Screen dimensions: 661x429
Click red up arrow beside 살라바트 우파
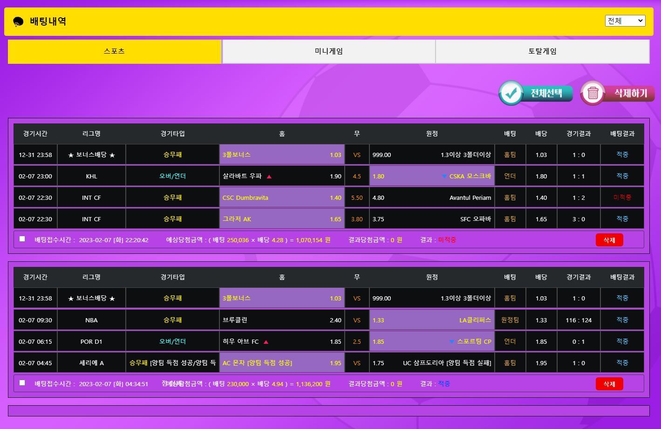point(269,177)
